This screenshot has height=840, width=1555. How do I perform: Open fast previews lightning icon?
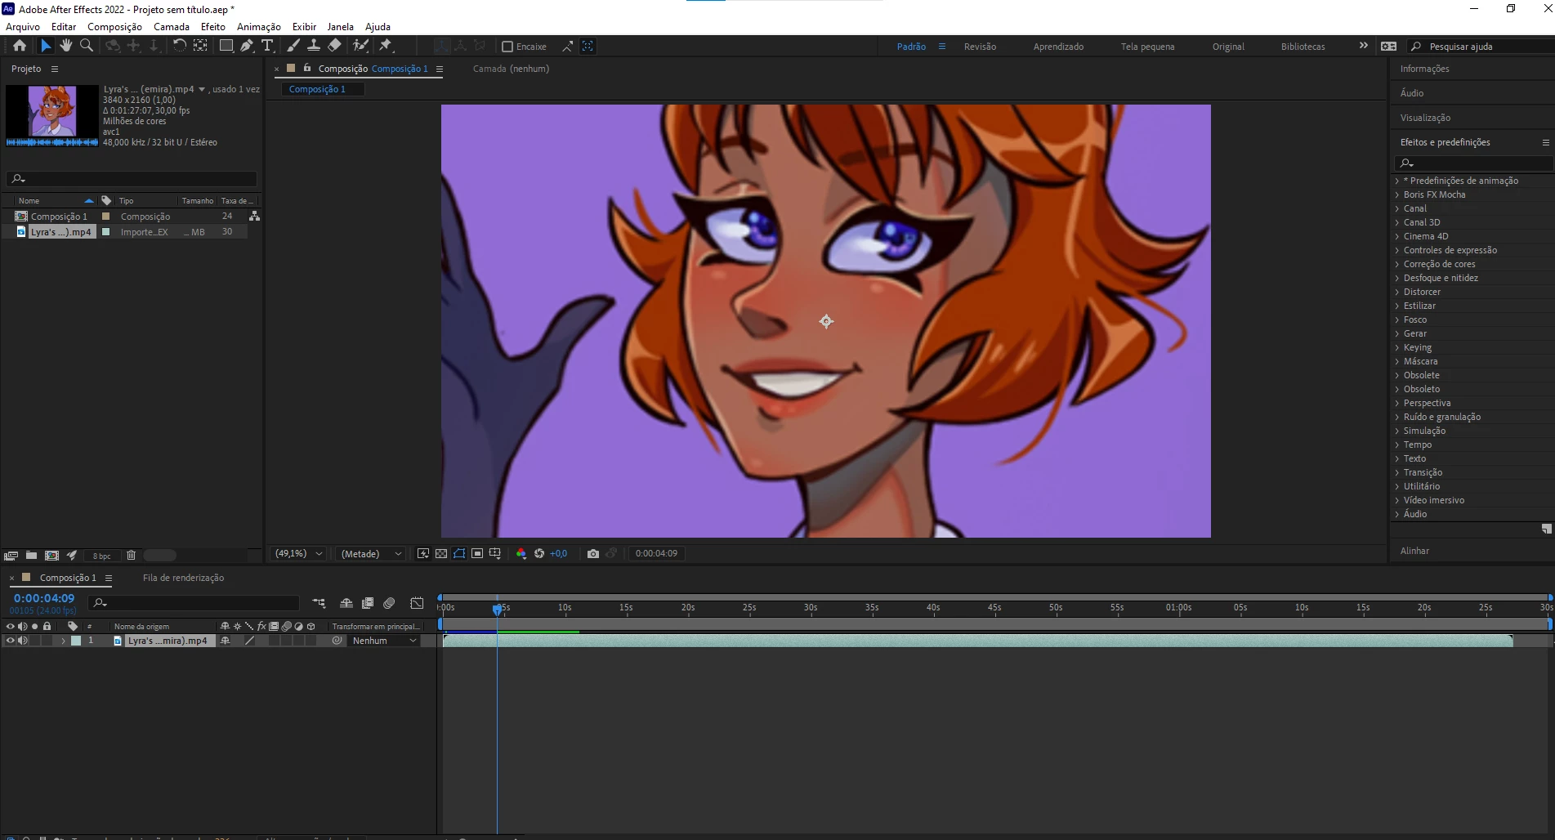point(423,554)
